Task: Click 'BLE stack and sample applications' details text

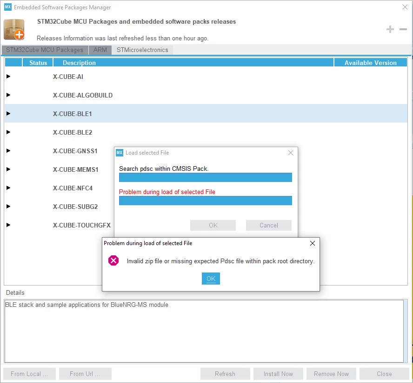Action: click(x=87, y=305)
